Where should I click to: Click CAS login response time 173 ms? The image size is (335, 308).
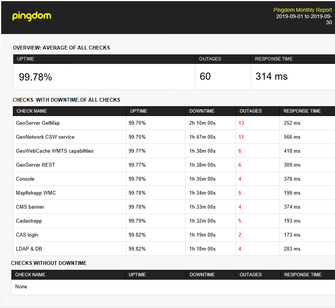(292, 235)
